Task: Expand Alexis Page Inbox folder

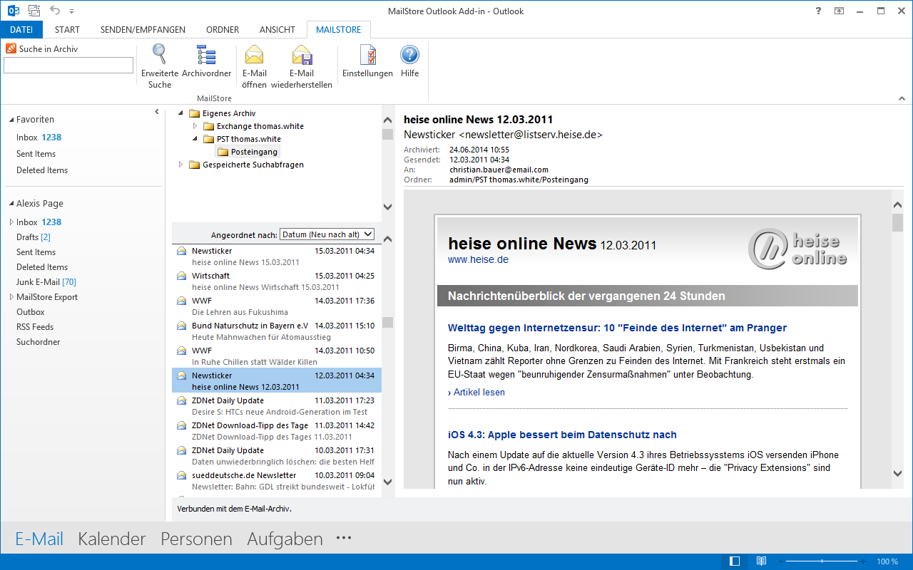Action: point(11,222)
